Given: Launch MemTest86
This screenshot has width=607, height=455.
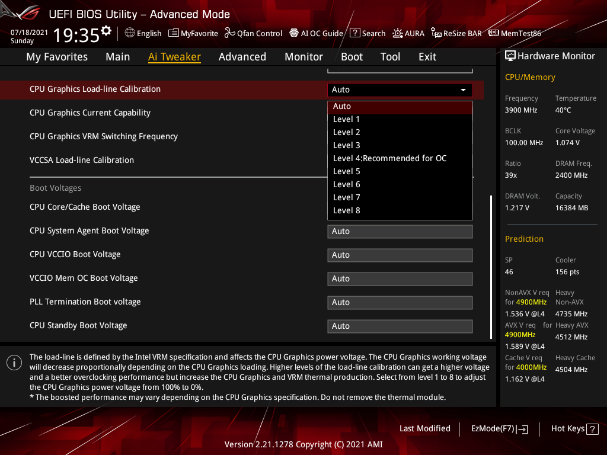Looking at the screenshot, I should coord(494,33).
